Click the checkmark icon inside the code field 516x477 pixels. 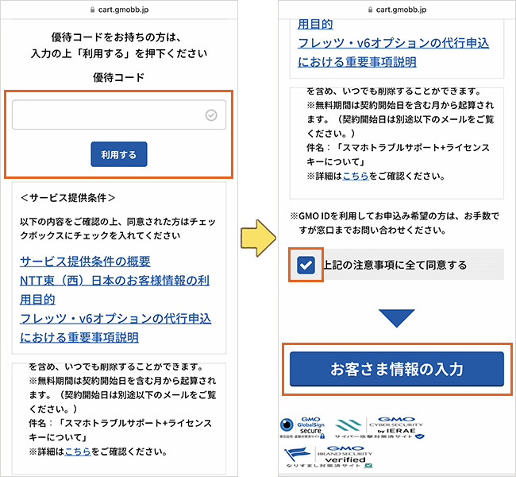pos(211,115)
